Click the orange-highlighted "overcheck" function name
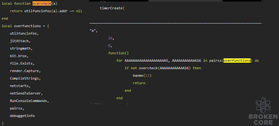This screenshot has height=126, width=279. coord(42,3)
